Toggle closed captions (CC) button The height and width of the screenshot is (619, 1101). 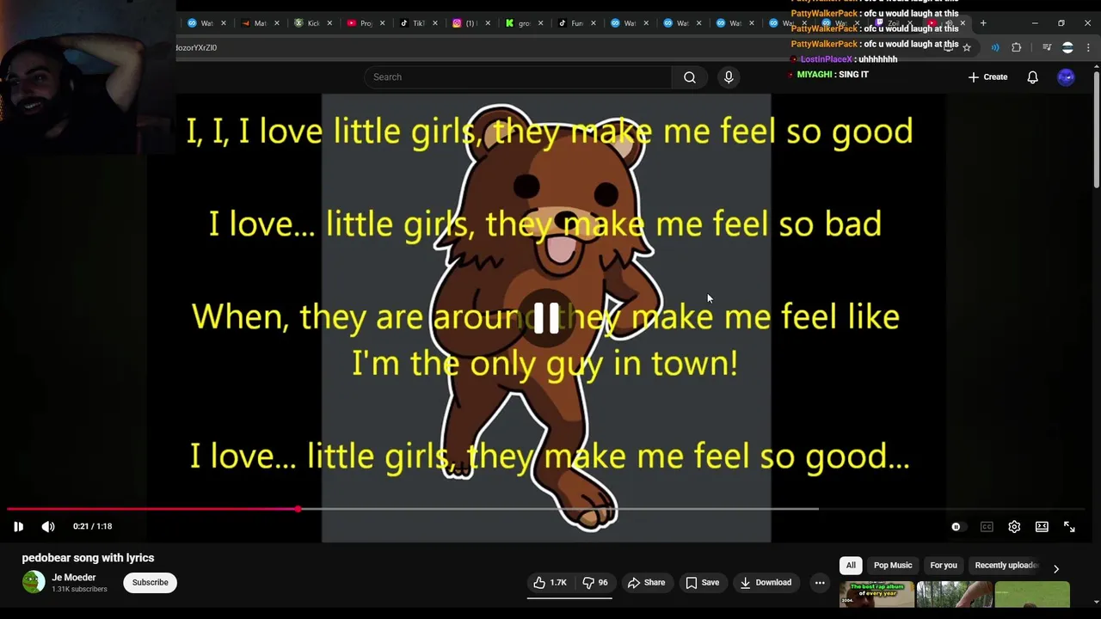987,527
